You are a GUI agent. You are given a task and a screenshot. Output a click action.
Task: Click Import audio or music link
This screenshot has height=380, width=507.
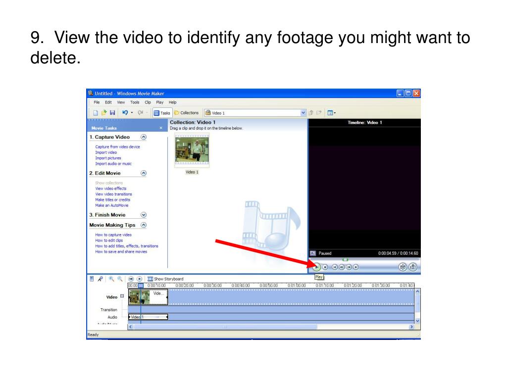pyautogui.click(x=113, y=163)
